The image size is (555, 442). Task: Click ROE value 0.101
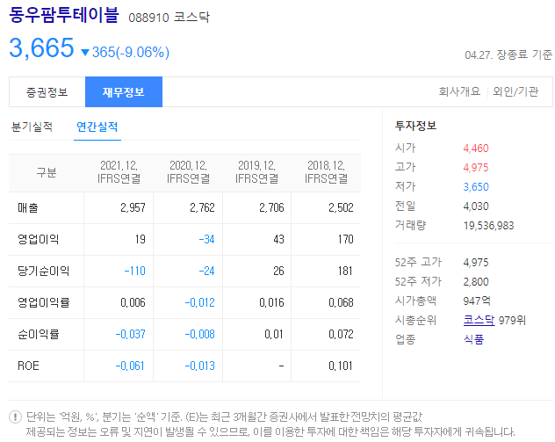341,366
